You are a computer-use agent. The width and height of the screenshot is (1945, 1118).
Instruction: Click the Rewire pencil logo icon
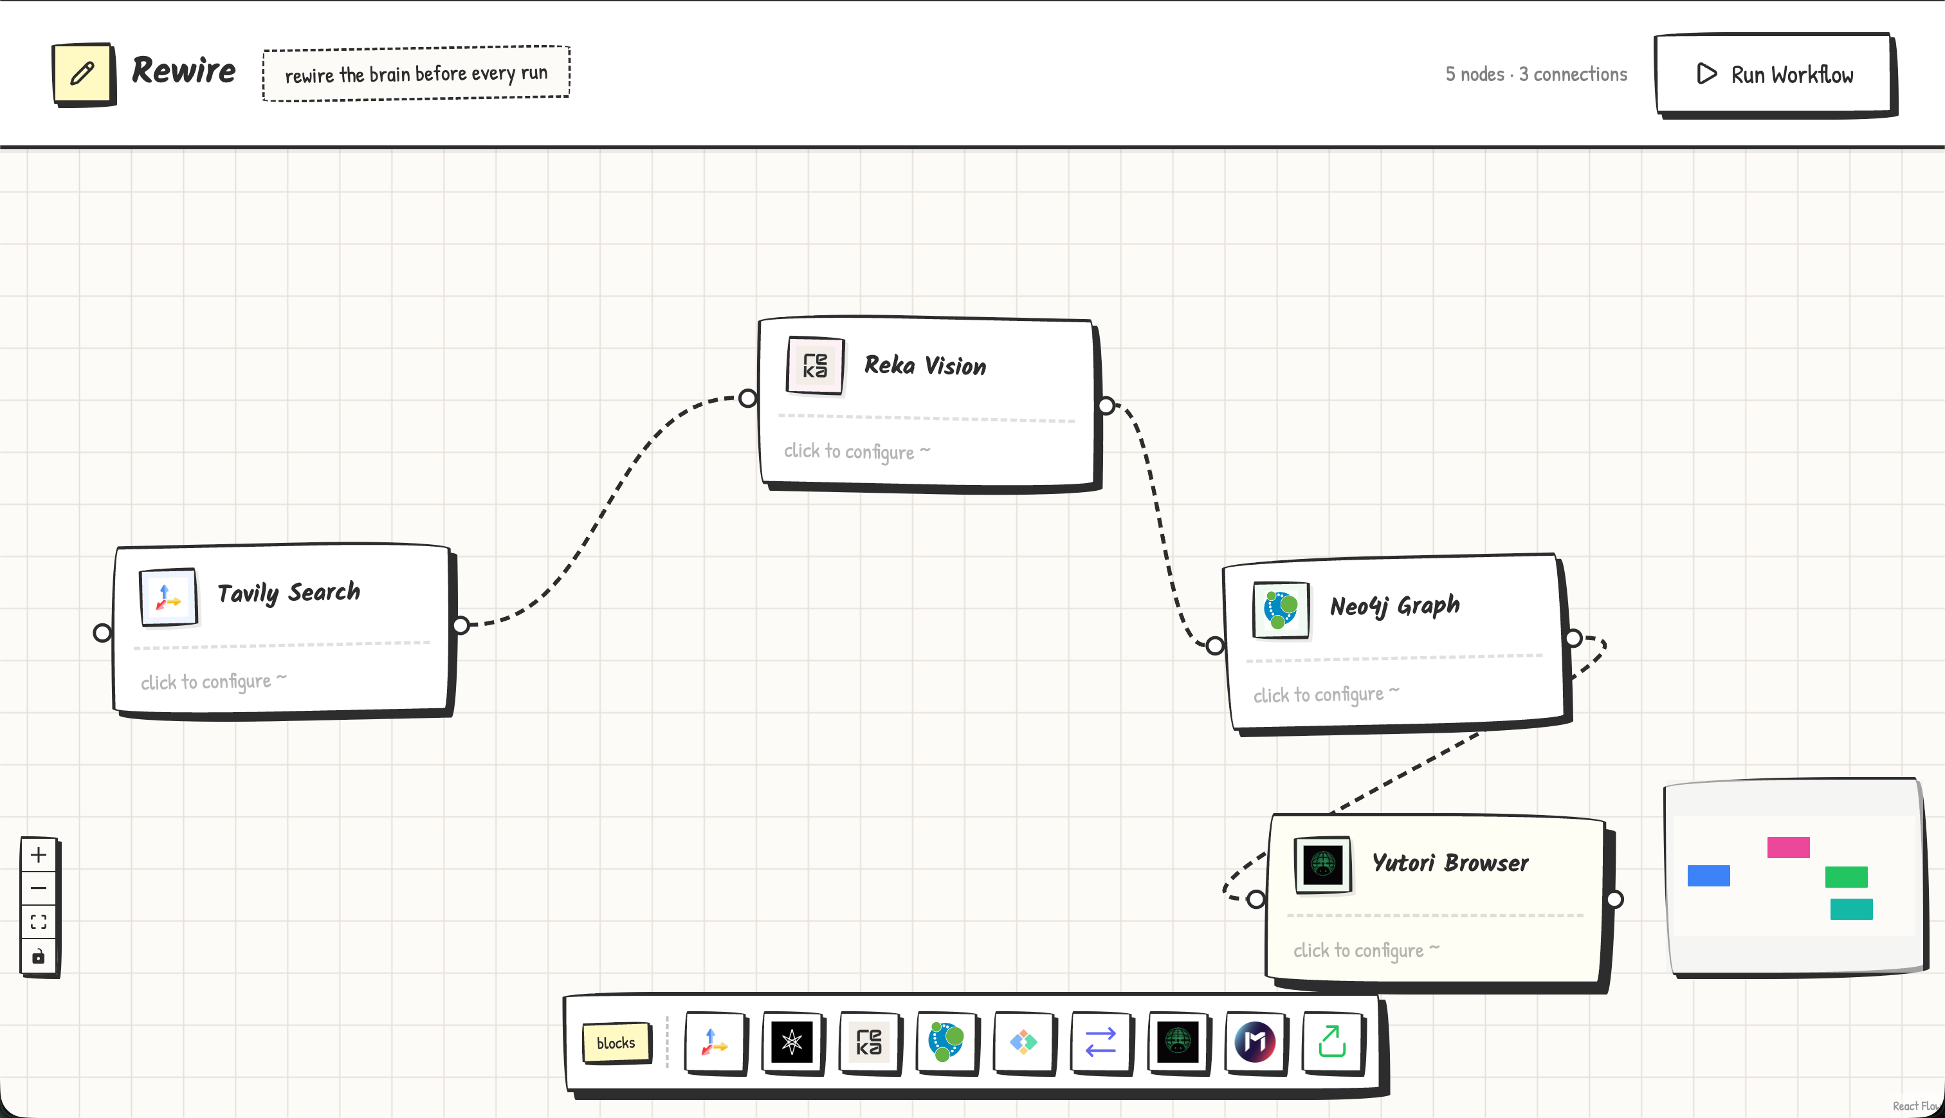[83, 74]
